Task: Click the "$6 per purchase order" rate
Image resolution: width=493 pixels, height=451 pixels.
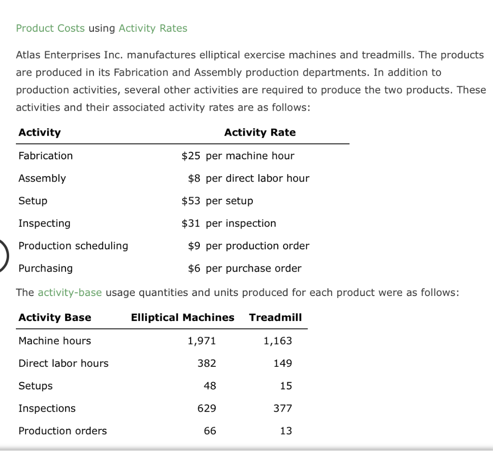Action: pos(244,269)
